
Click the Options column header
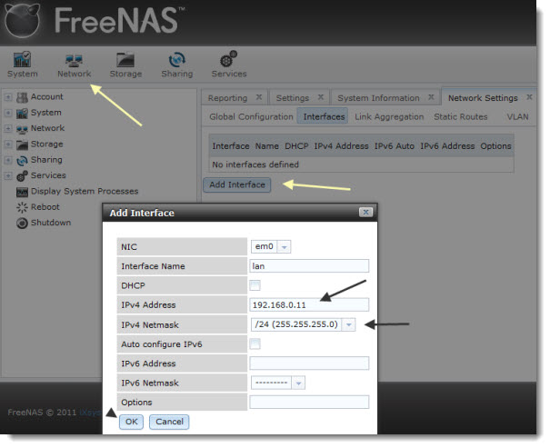click(x=495, y=146)
